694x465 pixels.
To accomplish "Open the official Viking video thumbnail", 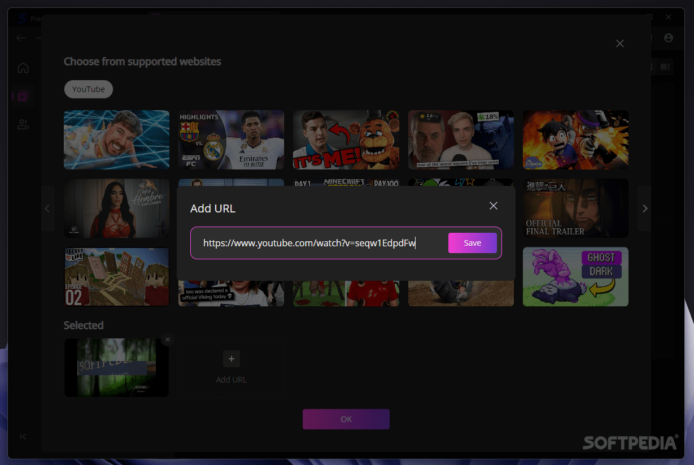I will pyautogui.click(x=231, y=294).
